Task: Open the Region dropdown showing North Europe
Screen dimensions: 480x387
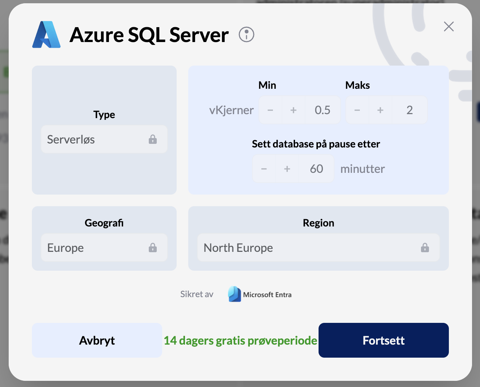Action: point(319,248)
